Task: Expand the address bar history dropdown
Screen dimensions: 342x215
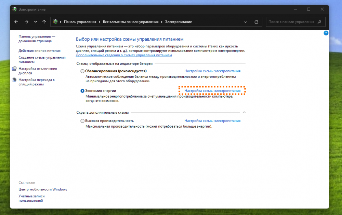Action: point(245,22)
